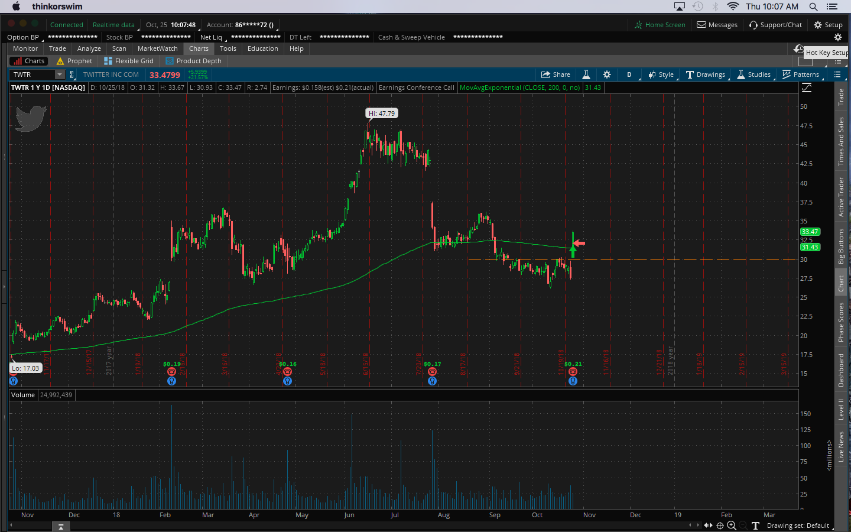Image resolution: width=851 pixels, height=532 pixels.
Task: Open the thinkScript flask icon next to Share
Action: pyautogui.click(x=586, y=74)
